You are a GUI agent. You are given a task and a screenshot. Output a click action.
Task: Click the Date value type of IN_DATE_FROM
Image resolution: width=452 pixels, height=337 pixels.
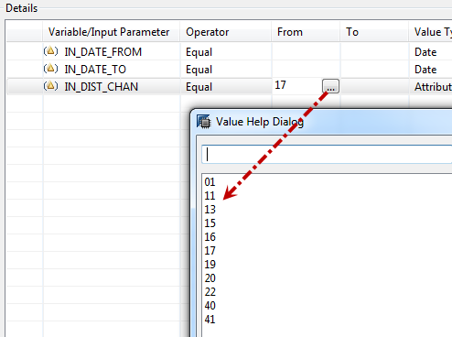tap(425, 52)
